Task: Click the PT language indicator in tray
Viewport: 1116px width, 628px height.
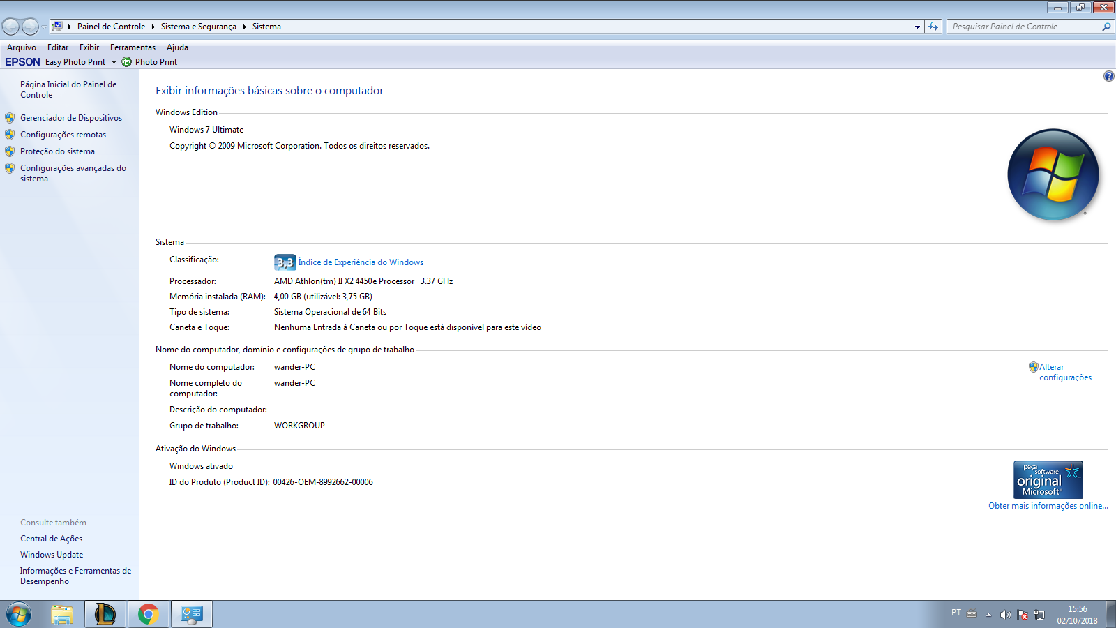Action: point(956,613)
